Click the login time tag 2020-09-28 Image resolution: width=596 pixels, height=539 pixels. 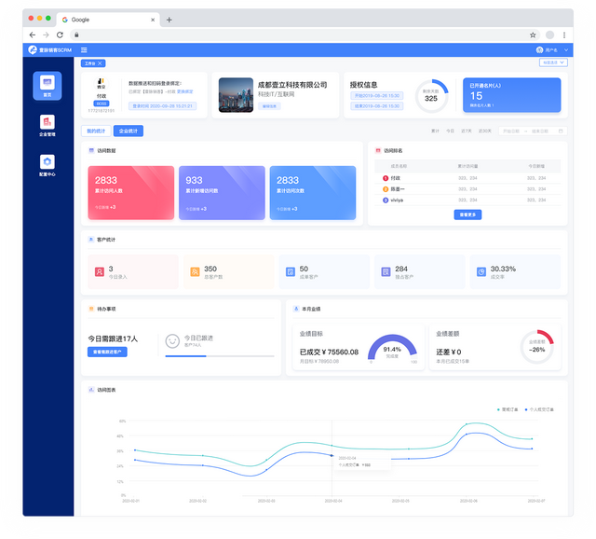162,105
